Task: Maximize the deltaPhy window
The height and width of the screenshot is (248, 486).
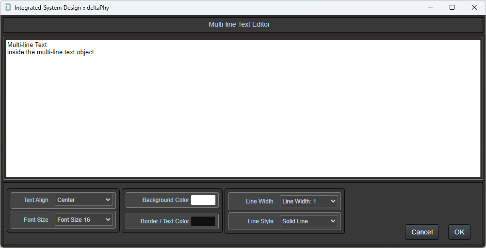Action: [x=452, y=7]
